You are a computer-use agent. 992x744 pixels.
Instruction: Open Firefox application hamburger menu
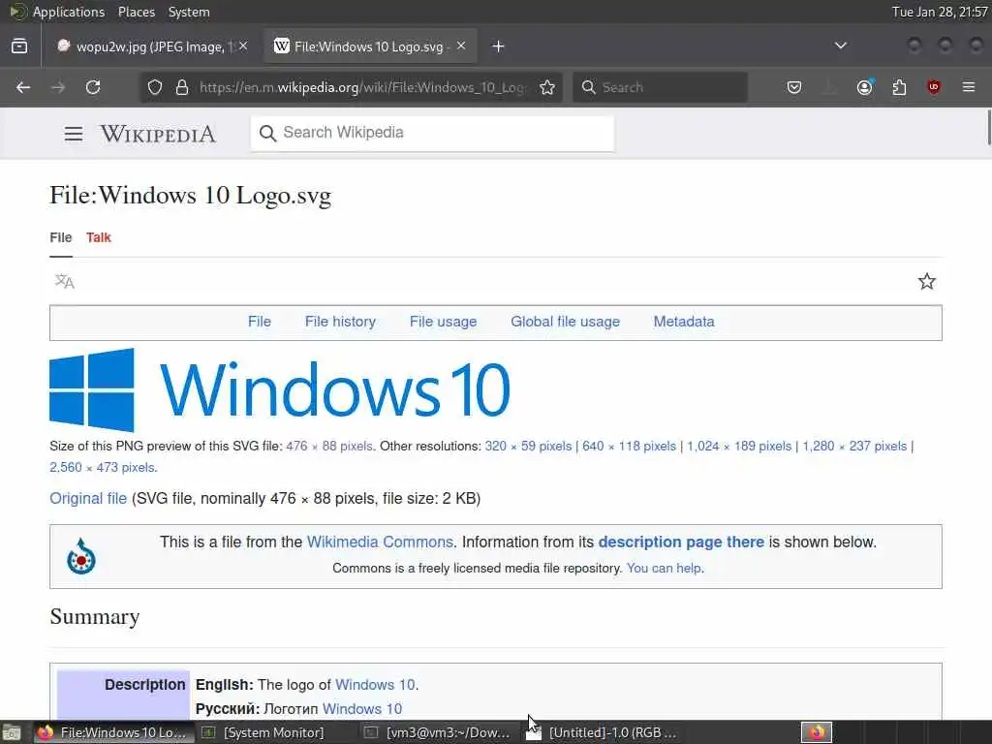click(x=968, y=87)
